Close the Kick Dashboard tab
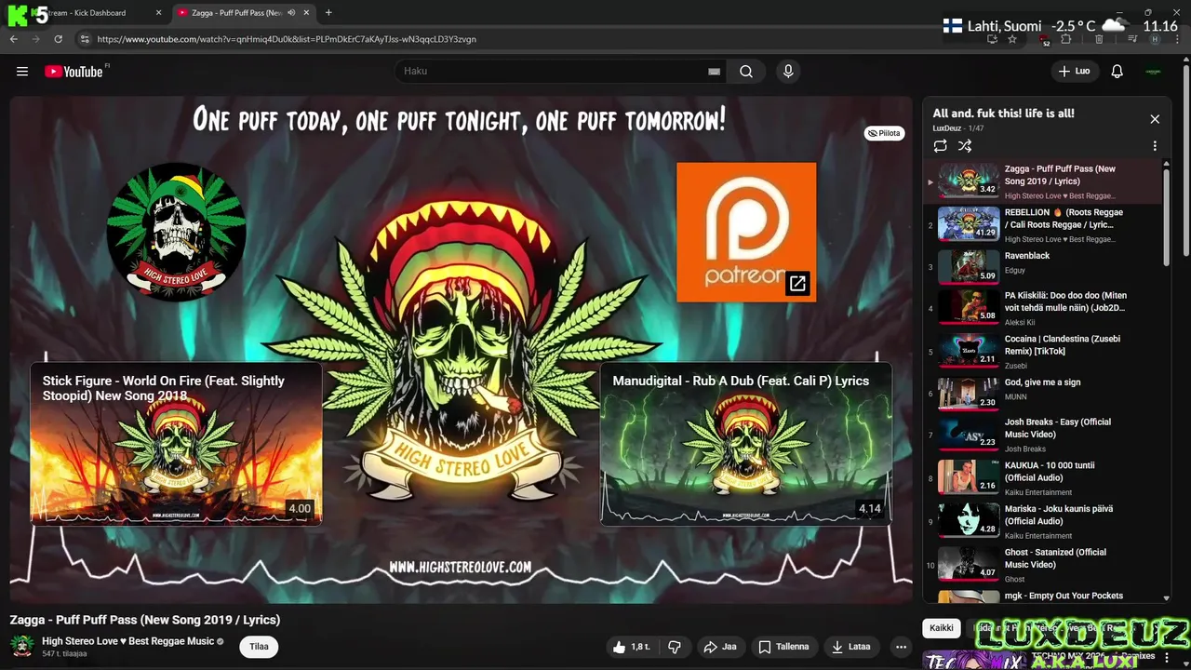Image resolution: width=1191 pixels, height=670 pixels. [x=158, y=13]
